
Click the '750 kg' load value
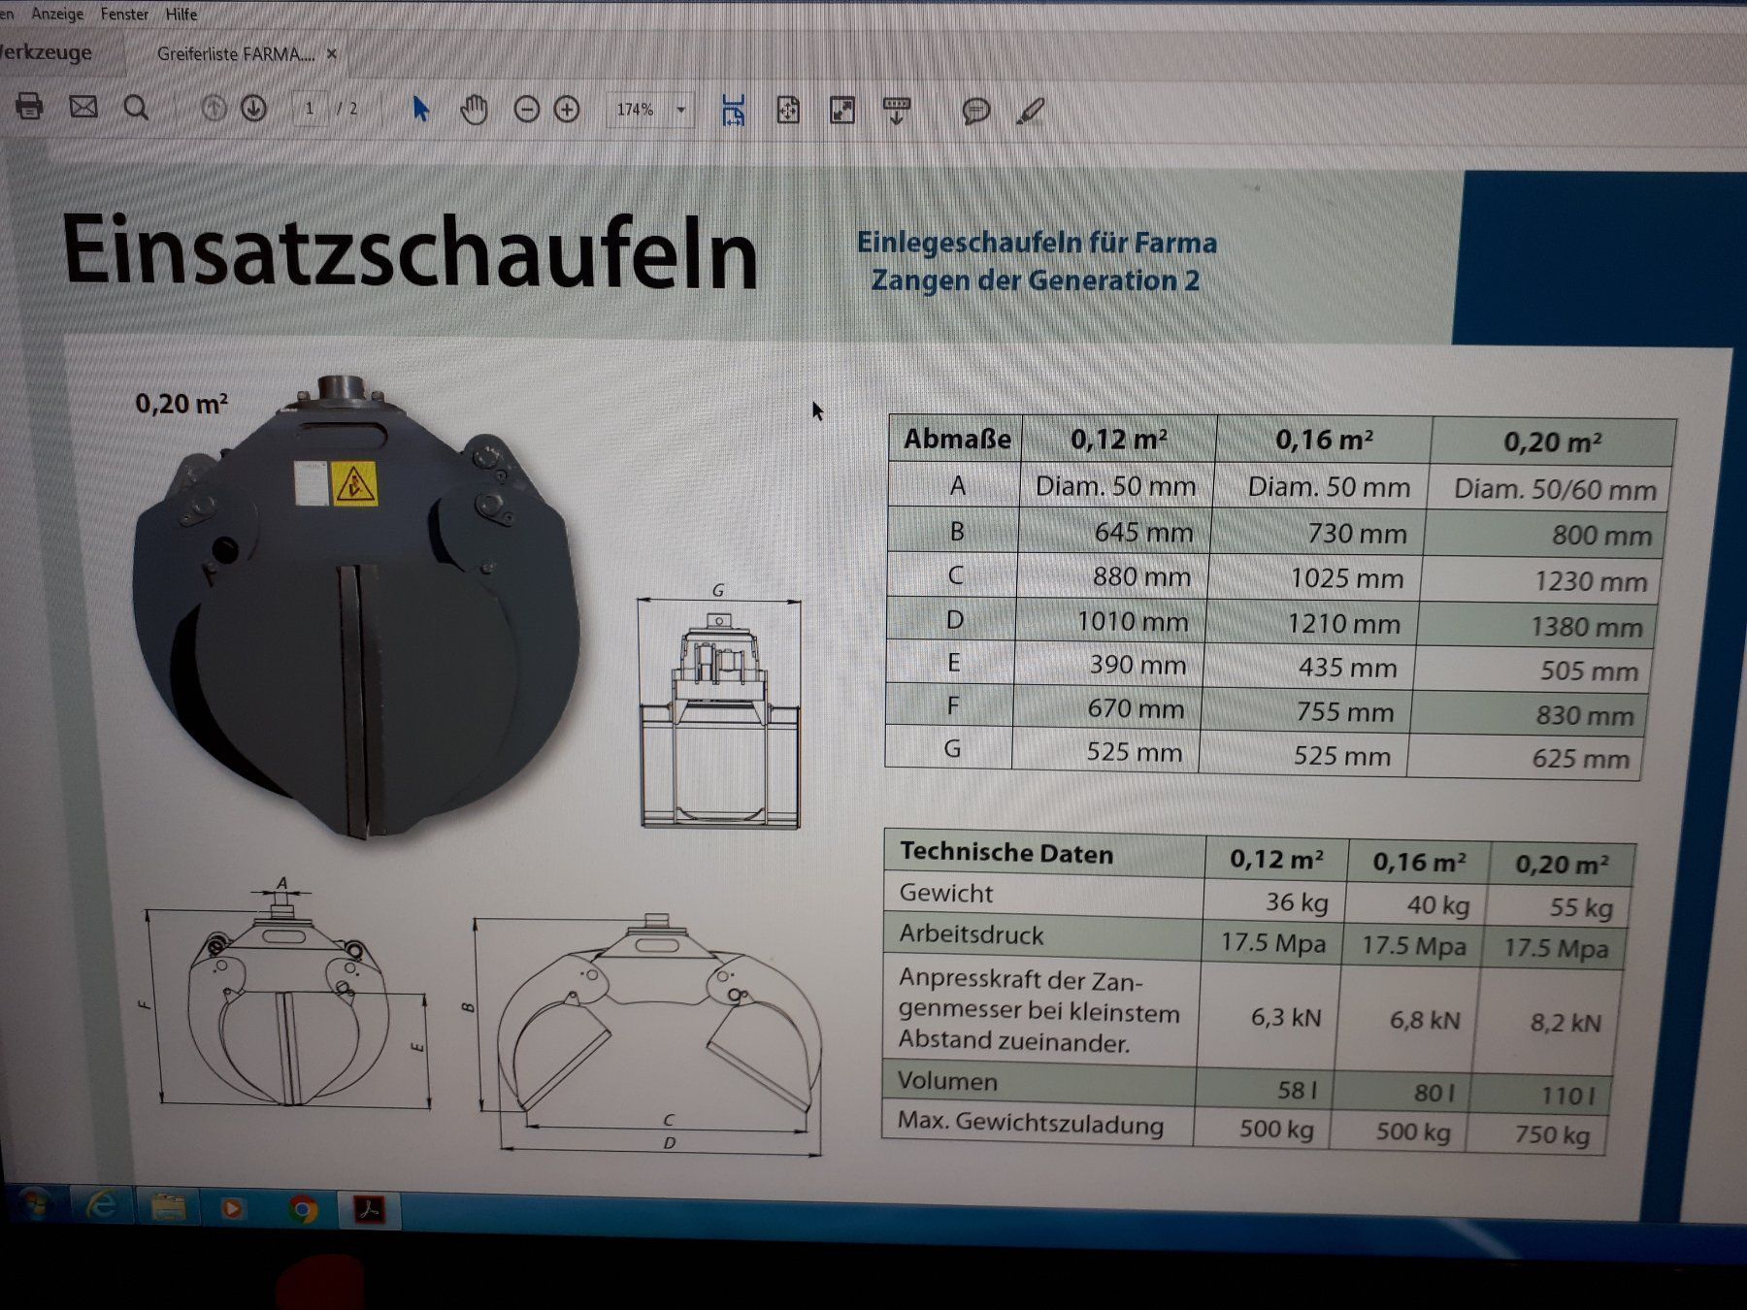click(x=1552, y=1134)
